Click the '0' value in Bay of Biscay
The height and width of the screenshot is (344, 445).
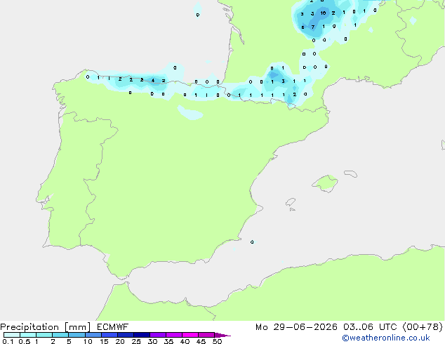coord(197,15)
